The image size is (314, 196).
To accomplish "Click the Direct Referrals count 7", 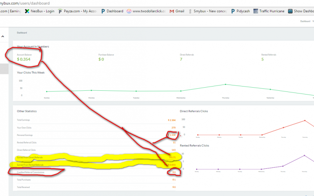I will 181,59.
